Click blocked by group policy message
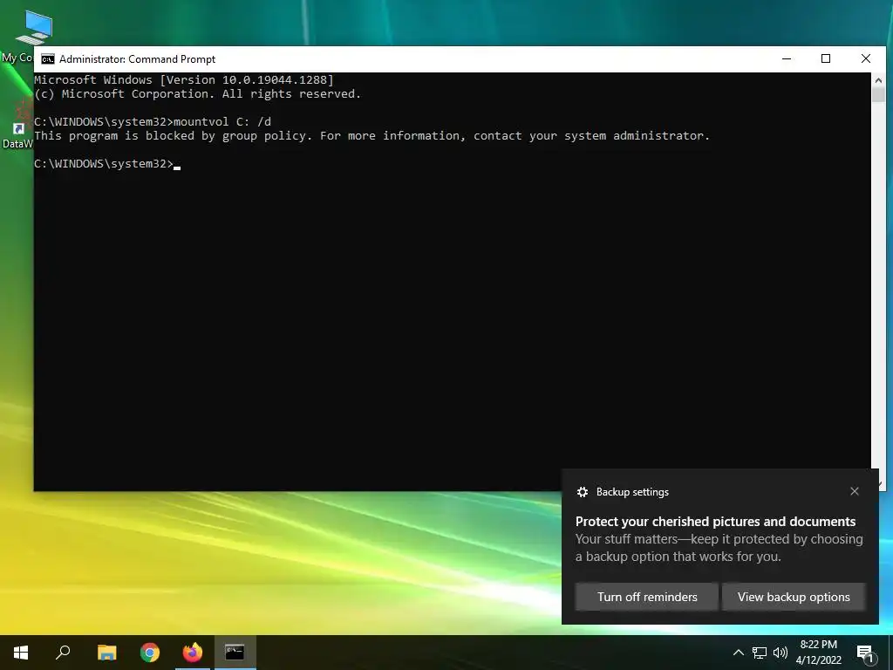Screen dimensions: 893x670 pos(372,135)
